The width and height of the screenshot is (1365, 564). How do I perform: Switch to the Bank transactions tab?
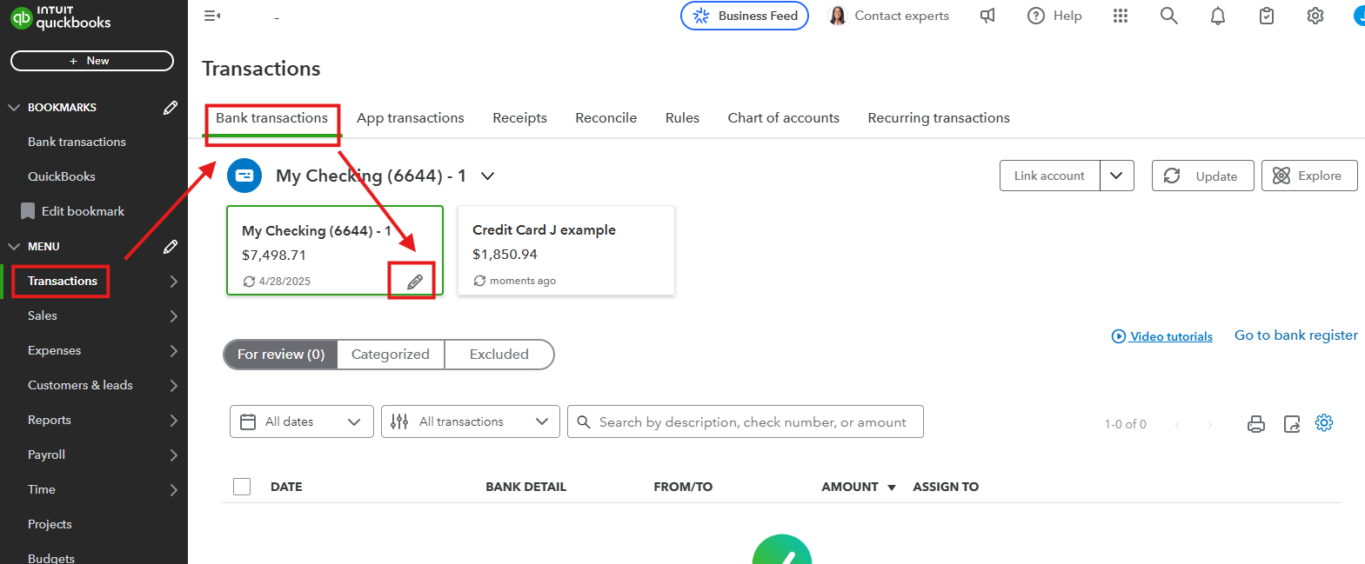pyautogui.click(x=272, y=118)
